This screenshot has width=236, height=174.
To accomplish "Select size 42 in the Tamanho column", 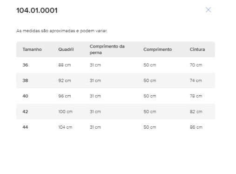I will pyautogui.click(x=25, y=111).
